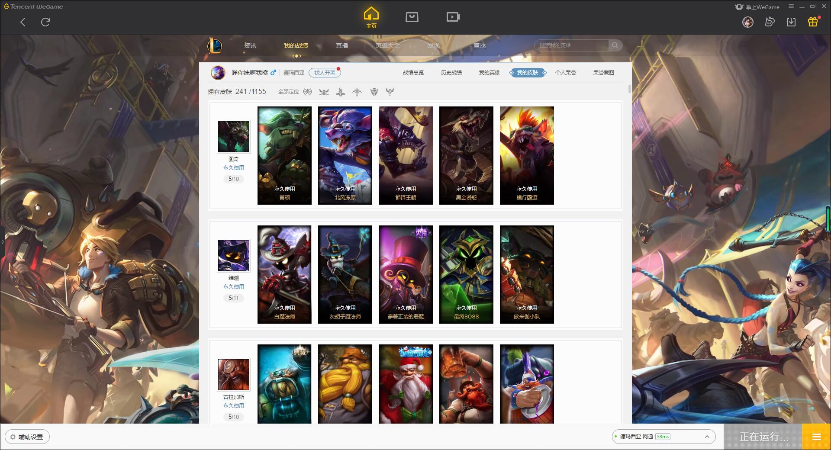Filter skins by fourth role icon with crossbow
Screen dimensions: 831x450
tap(357, 92)
